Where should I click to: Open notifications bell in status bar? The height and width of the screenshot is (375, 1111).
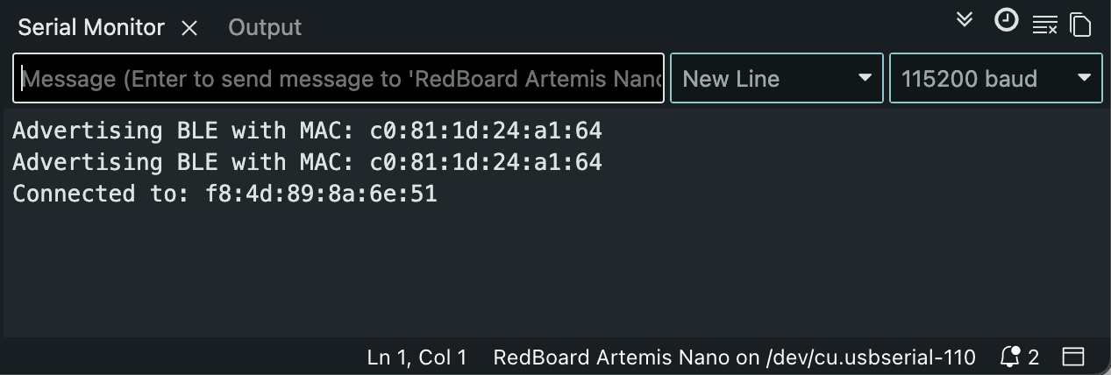pos(1010,357)
